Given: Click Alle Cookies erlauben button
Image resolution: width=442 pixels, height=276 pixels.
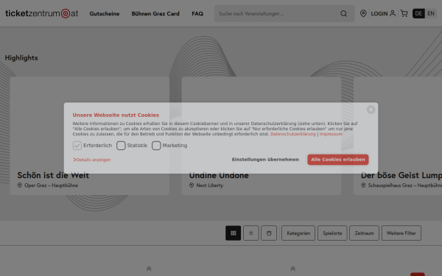Looking at the screenshot, I should tap(338, 160).
